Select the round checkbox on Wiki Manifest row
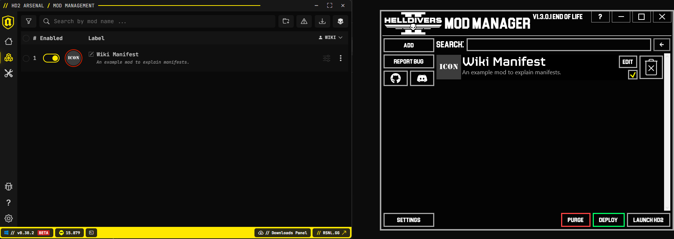The image size is (674, 239). [x=26, y=58]
